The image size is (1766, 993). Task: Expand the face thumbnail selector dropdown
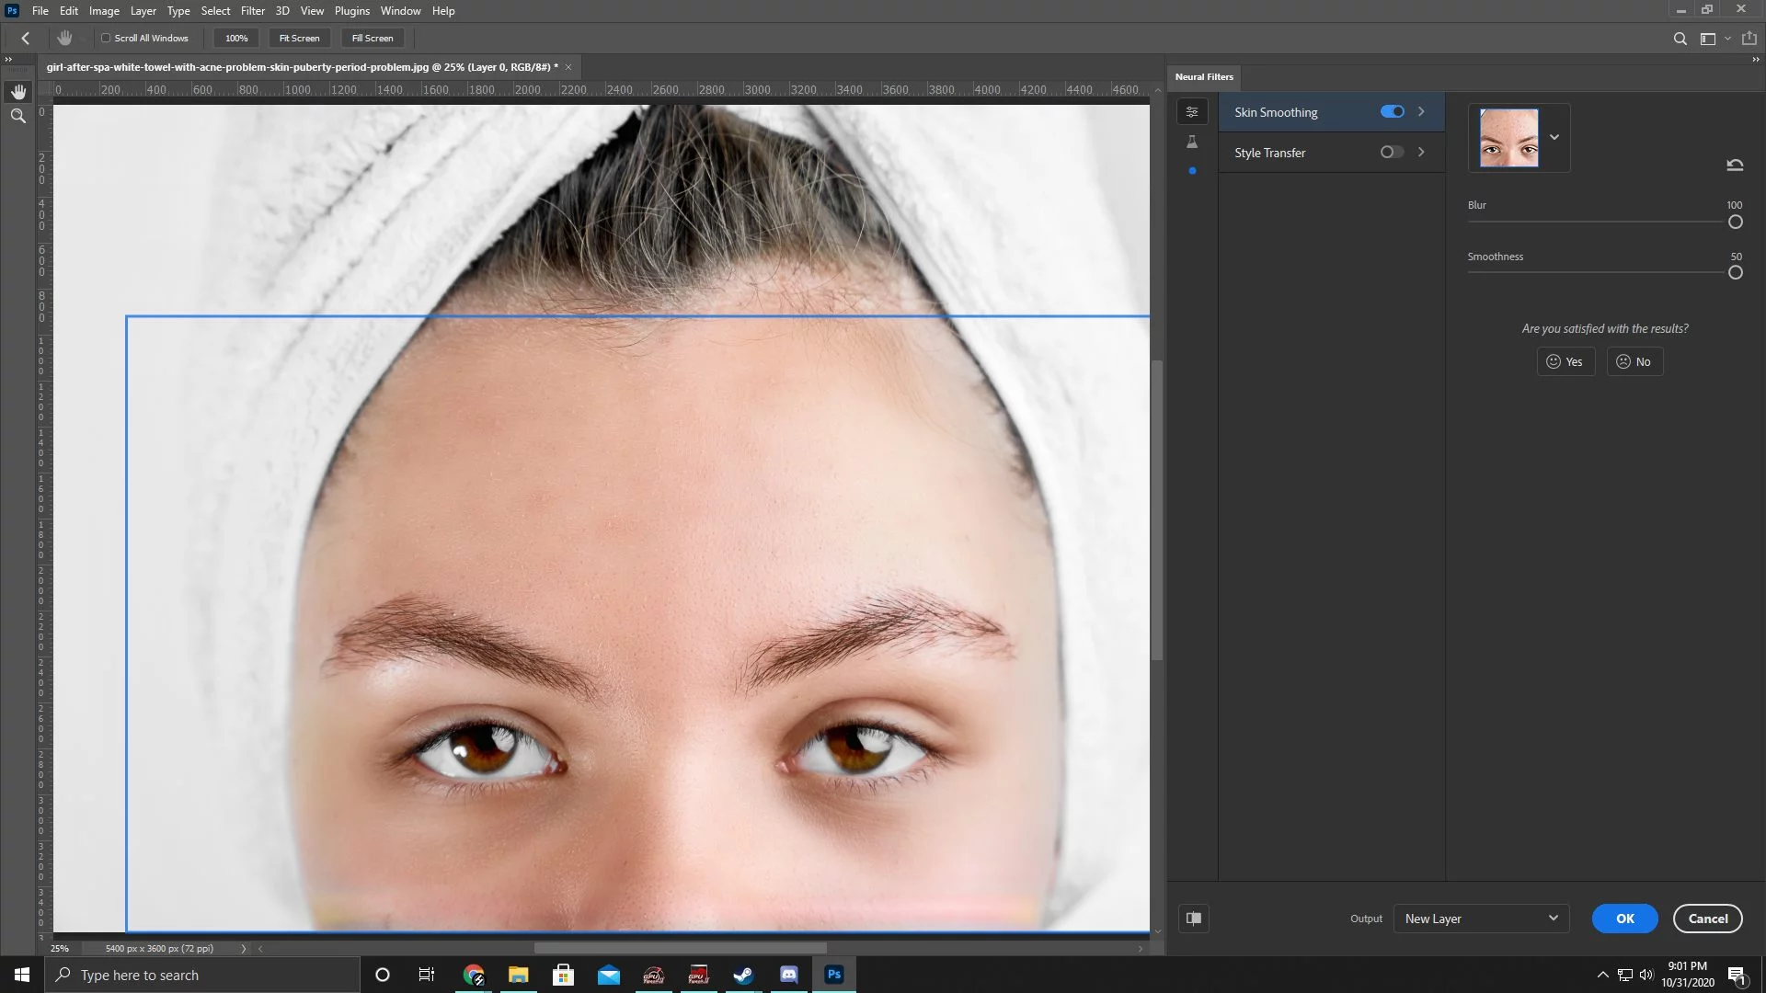point(1554,137)
